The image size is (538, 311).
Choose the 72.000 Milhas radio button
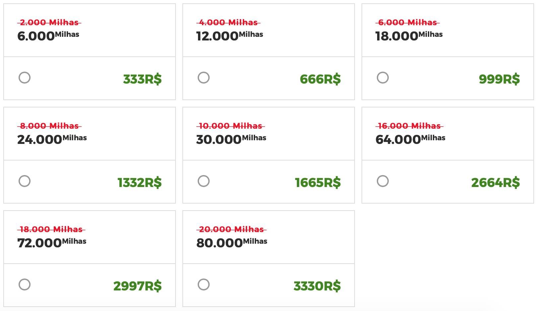click(x=25, y=284)
